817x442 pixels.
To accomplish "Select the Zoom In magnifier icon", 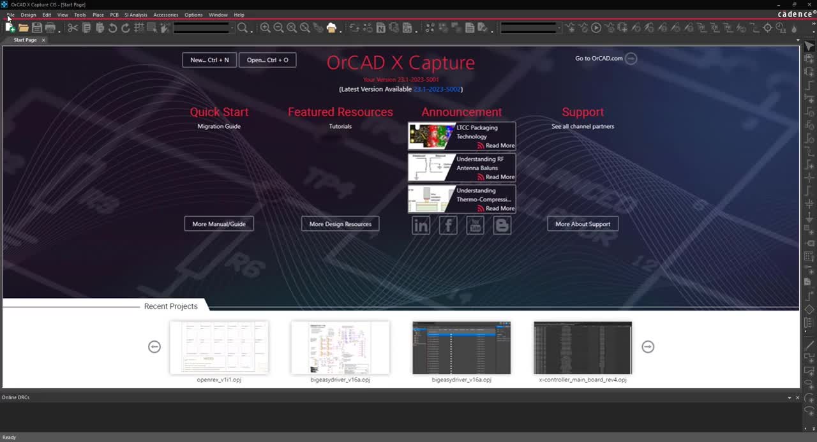I will (266, 28).
